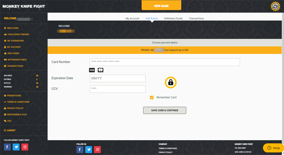Focus the Card Number field
This screenshot has height=155, width=284.
coord(165,62)
